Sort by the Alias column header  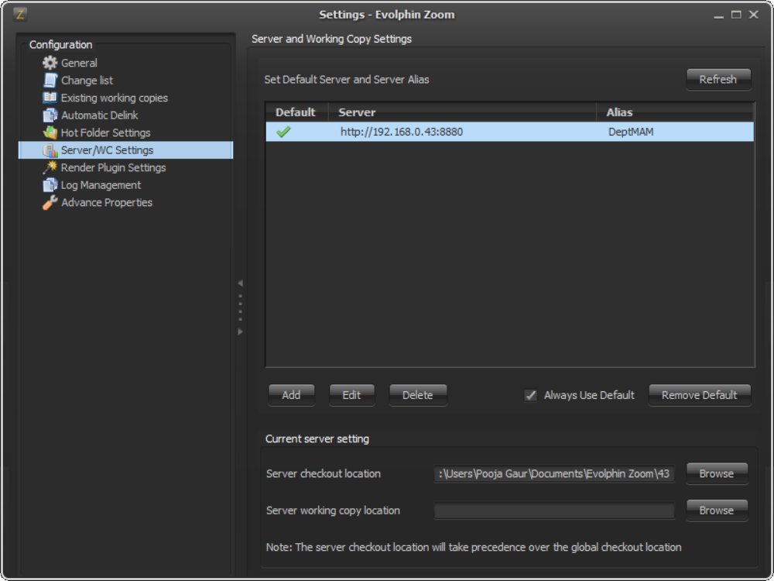[x=675, y=112]
